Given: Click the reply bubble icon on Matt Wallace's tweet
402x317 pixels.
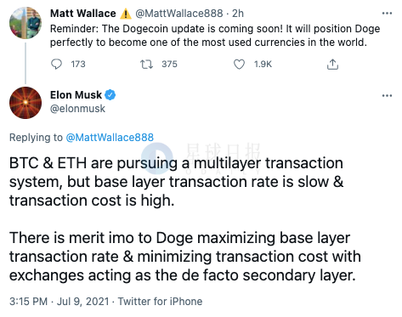Looking at the screenshot, I should coord(56,64).
